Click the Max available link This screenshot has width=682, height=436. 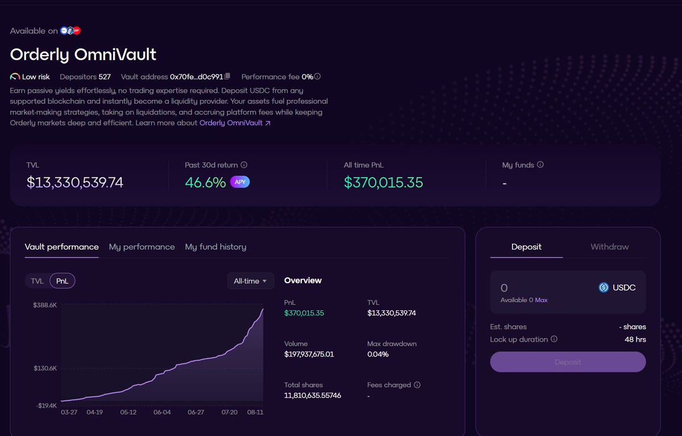tap(541, 300)
